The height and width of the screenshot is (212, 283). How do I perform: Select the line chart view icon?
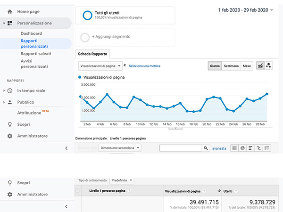point(260,65)
